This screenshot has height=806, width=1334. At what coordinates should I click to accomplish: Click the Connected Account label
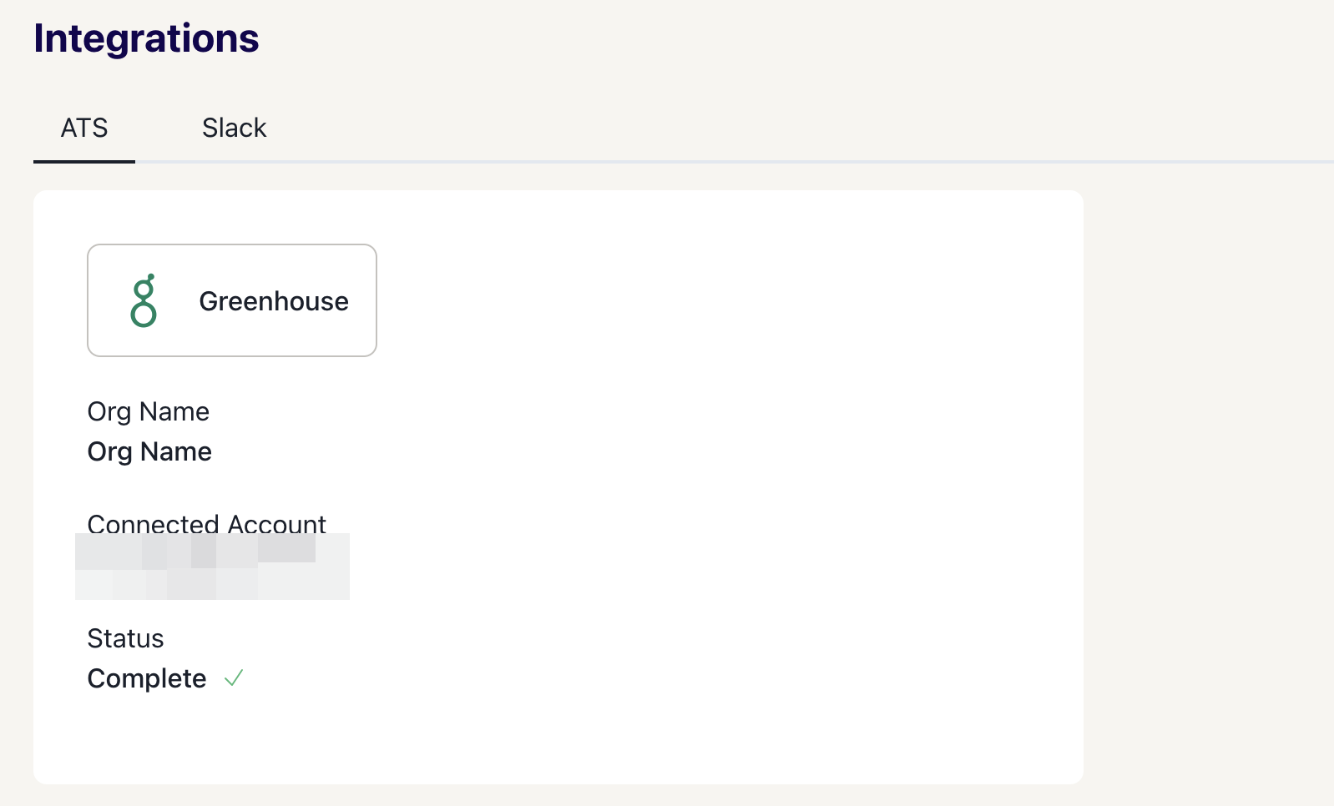point(206,524)
